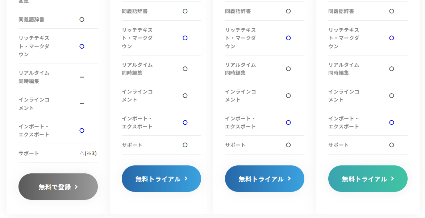425x218 pixels.
Task: Click the left blue 無料トライアル button
Action: pos(161,178)
